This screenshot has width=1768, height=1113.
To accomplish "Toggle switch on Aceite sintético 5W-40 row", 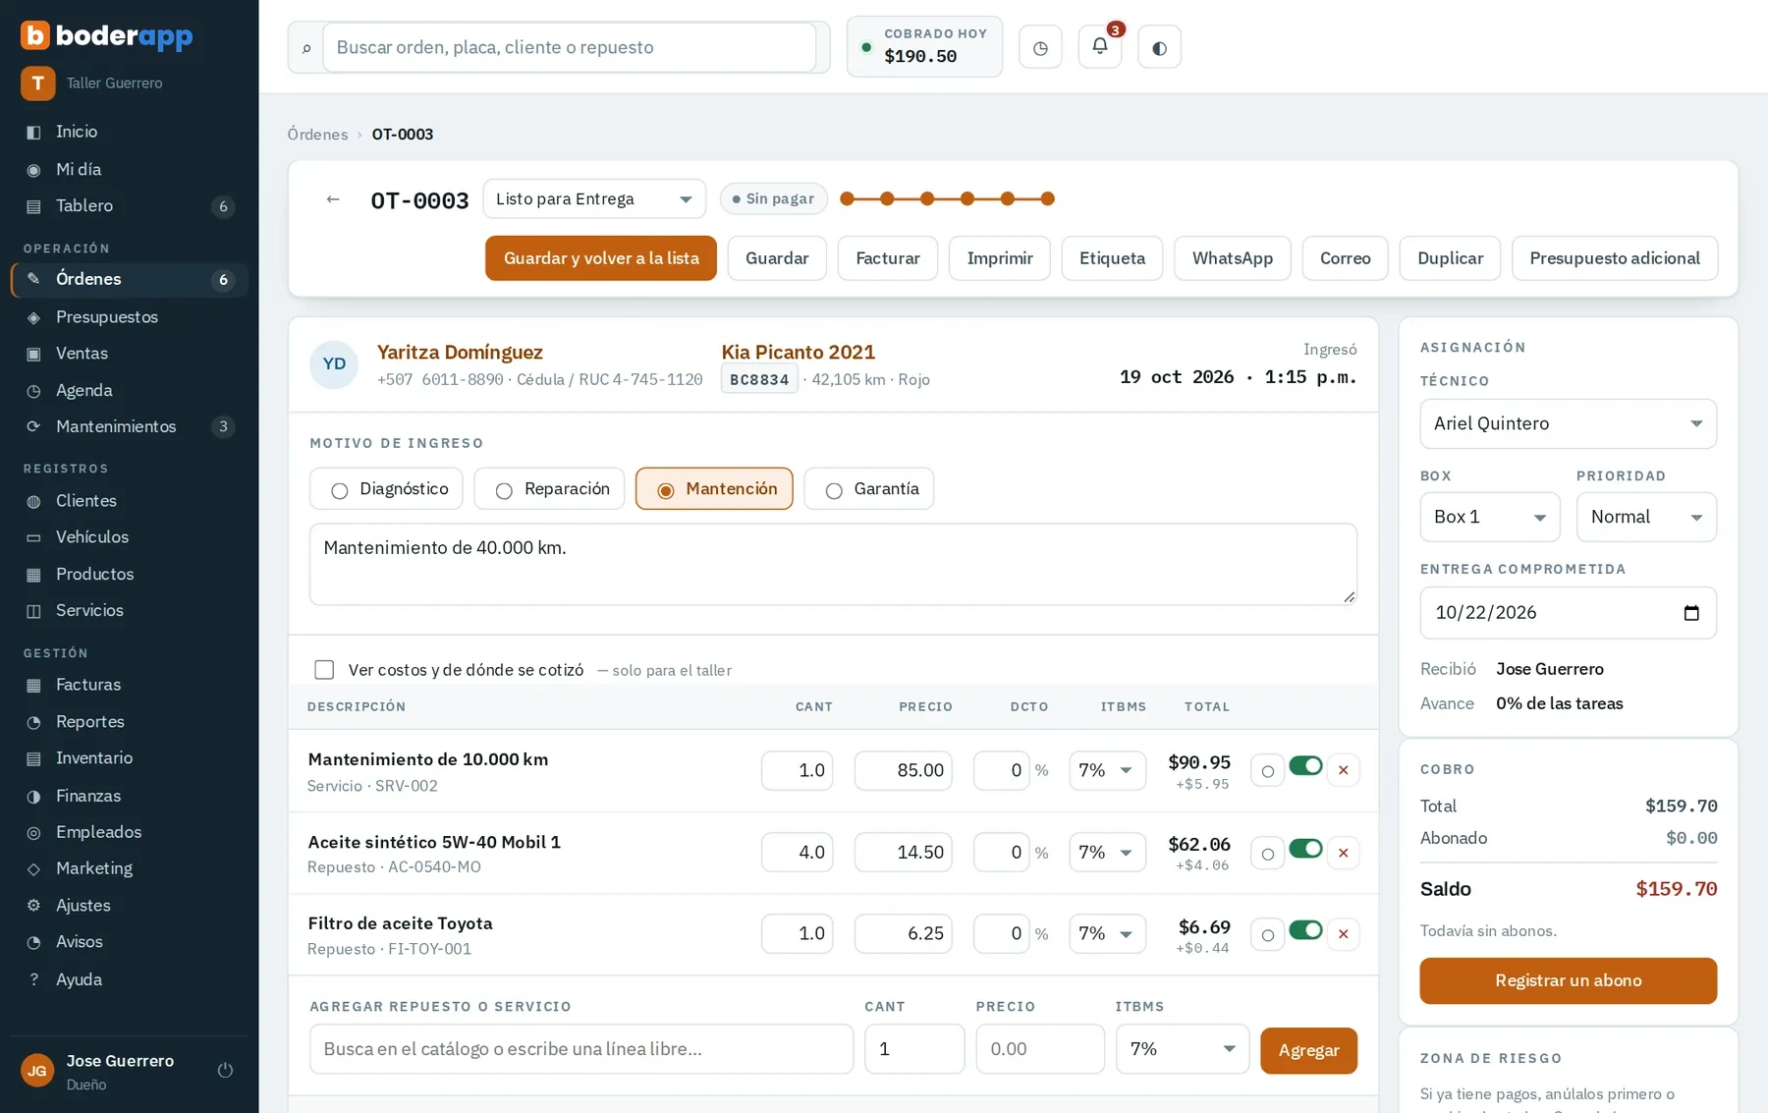I will click(x=1305, y=849).
